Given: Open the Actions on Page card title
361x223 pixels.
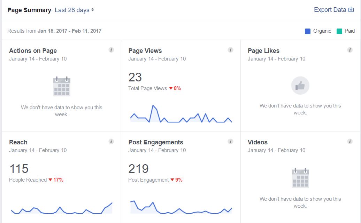Looking at the screenshot, I should point(33,51).
